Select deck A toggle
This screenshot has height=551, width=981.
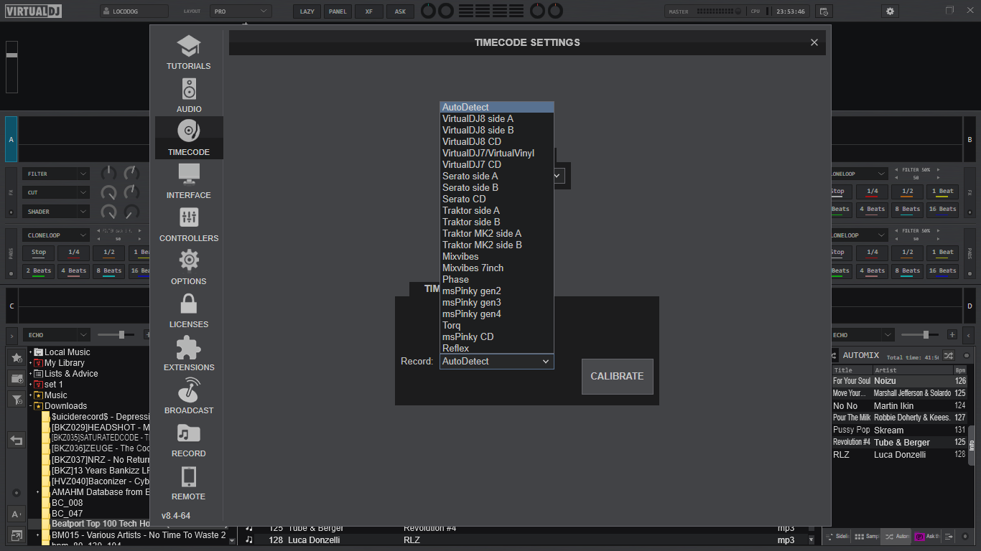11,139
